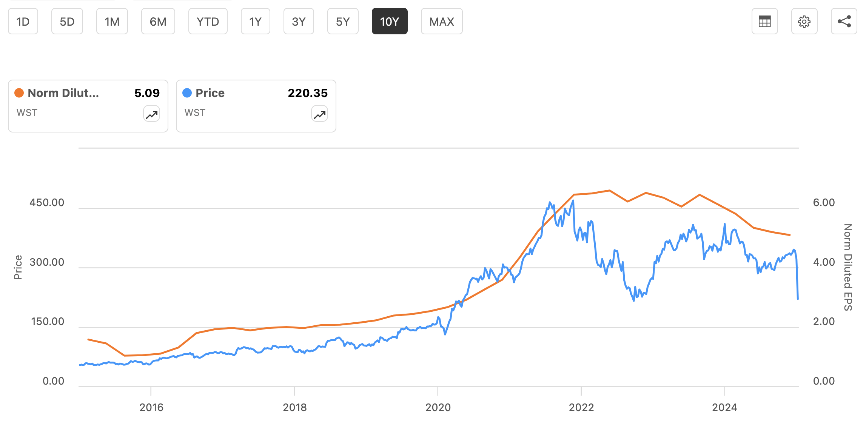Viewport: 866px width, 428px height.
Task: Click the sparkline icon on the Norm Diluted card
Action: (x=151, y=114)
